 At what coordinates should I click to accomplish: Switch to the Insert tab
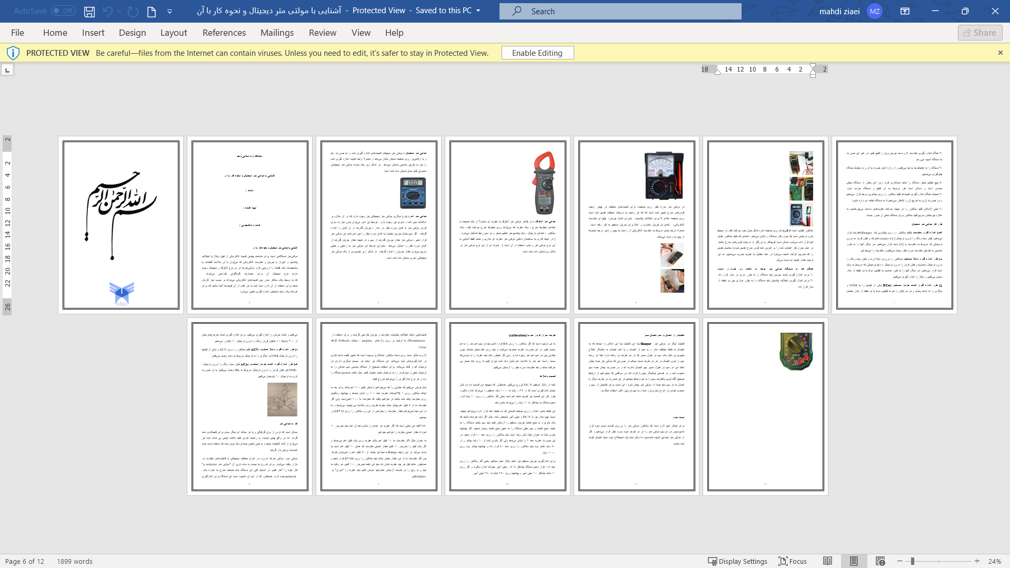click(93, 33)
